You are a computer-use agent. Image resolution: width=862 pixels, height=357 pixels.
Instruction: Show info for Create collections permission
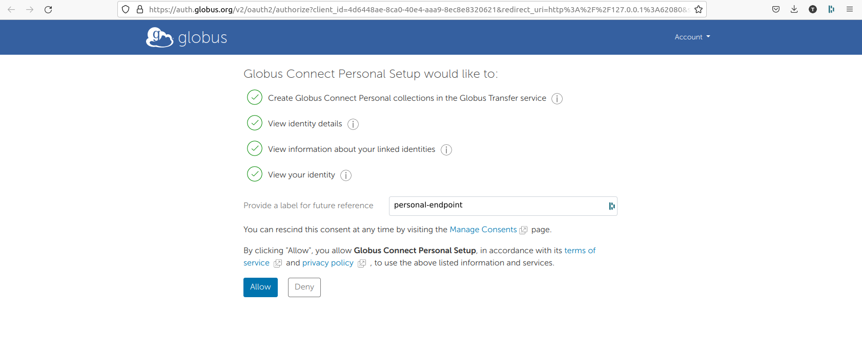557,99
